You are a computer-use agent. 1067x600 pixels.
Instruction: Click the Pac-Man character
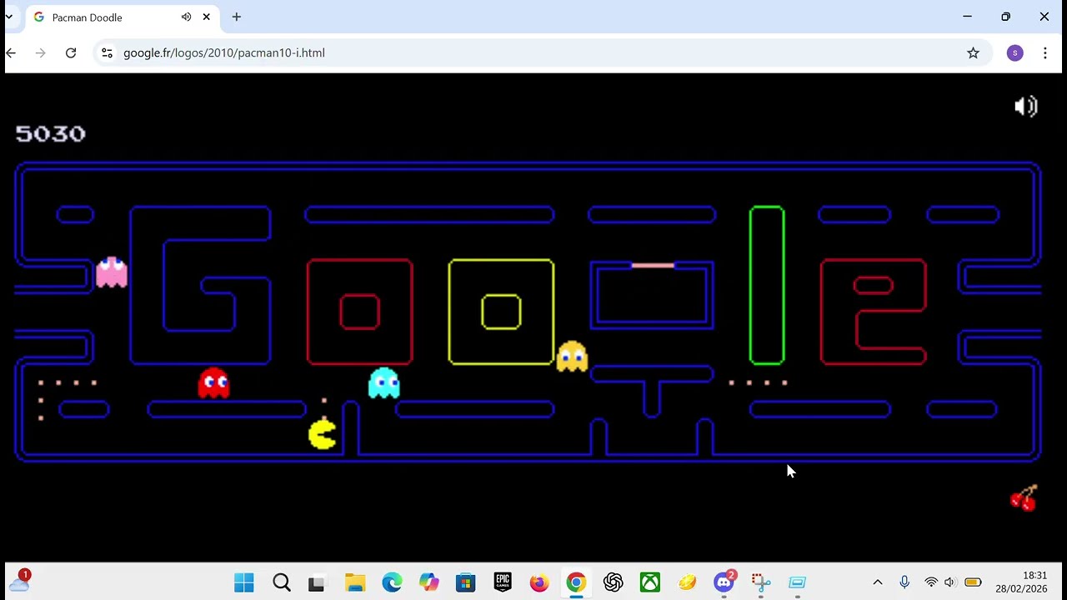tap(323, 434)
